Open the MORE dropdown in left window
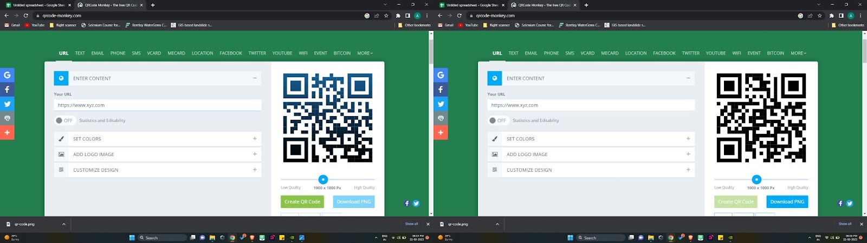The image size is (867, 243). [365, 53]
